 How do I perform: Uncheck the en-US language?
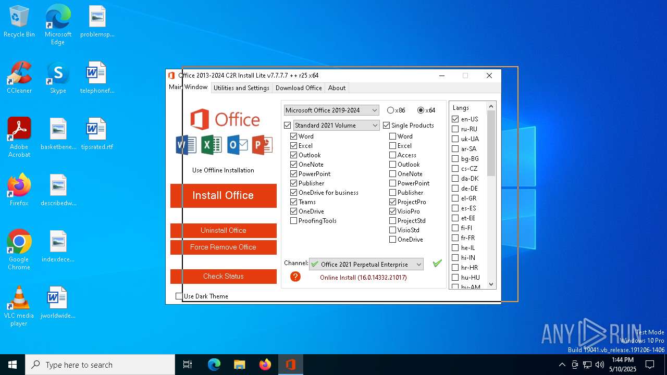[455, 119]
